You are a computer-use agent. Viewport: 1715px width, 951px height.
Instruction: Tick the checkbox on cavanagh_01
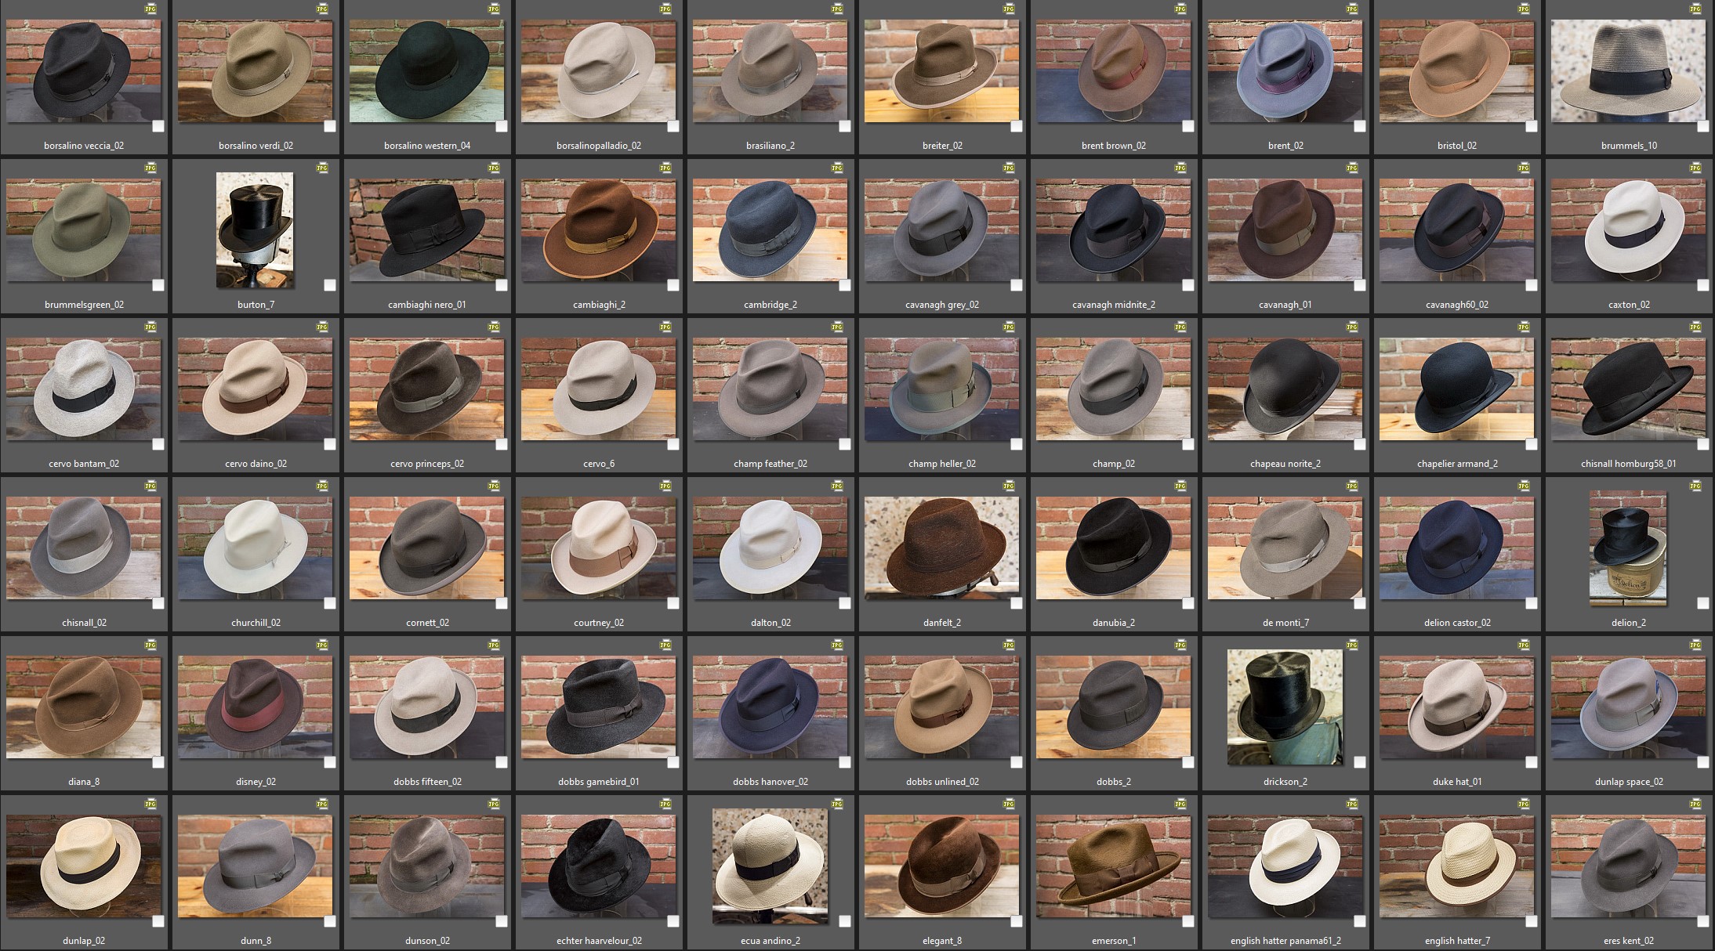(1360, 285)
